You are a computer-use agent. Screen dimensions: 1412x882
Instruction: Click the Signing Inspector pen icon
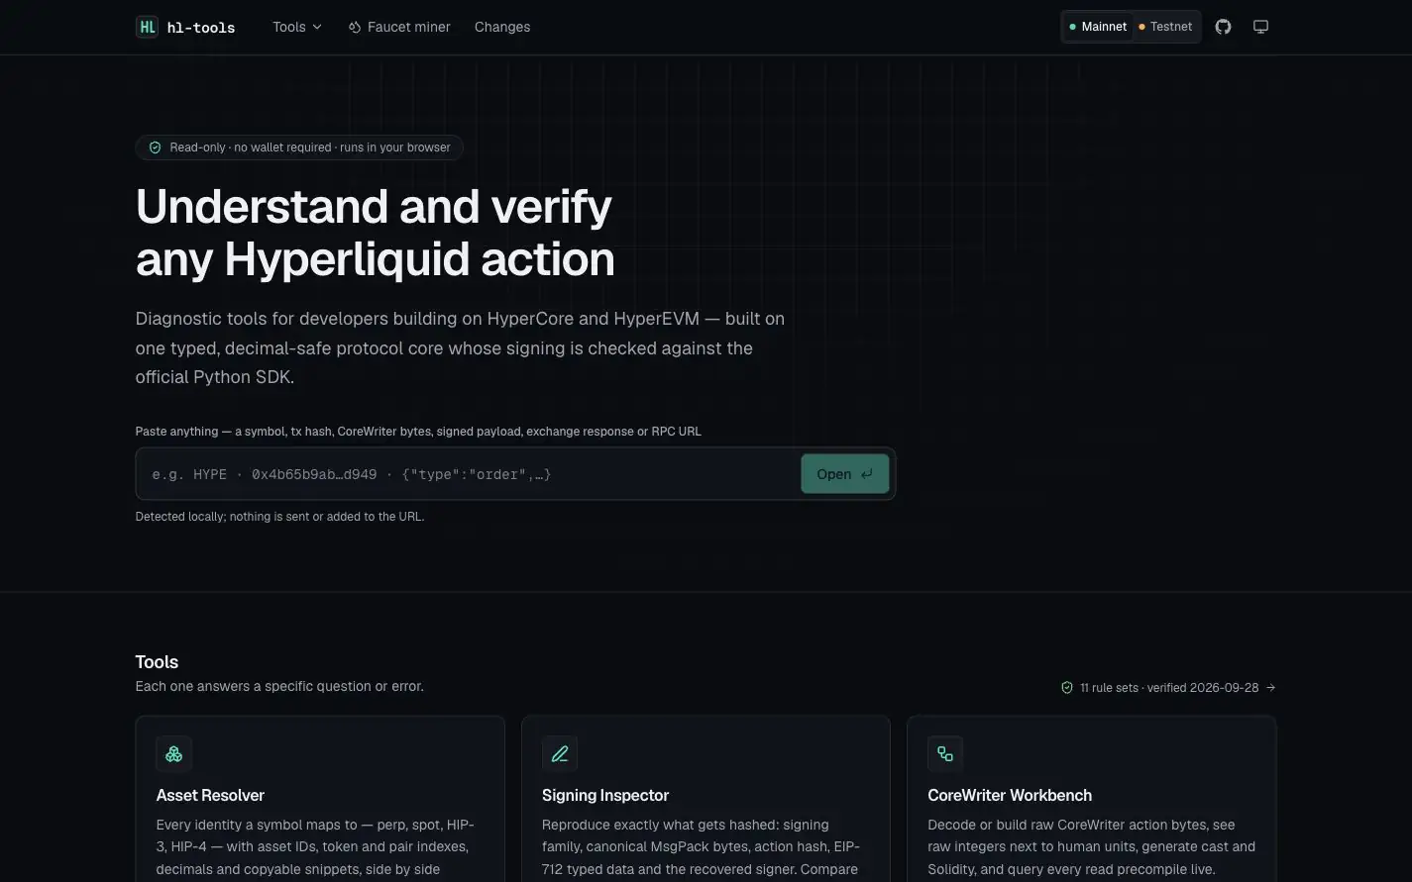pos(560,754)
